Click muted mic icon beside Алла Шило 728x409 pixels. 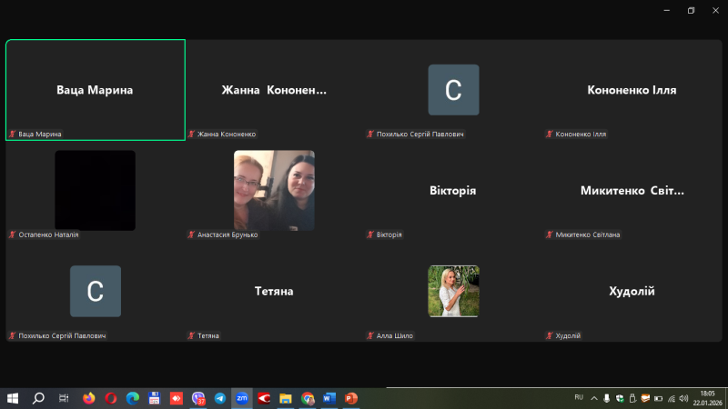click(x=370, y=336)
